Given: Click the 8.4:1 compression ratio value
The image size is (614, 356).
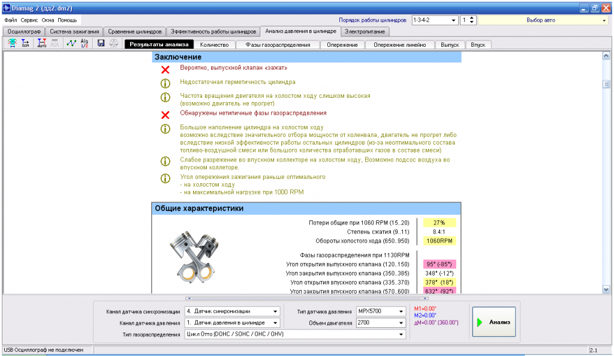Looking at the screenshot, I should tap(439, 232).
